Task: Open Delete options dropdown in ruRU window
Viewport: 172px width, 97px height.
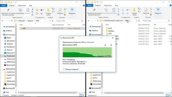Action: (43, 10)
